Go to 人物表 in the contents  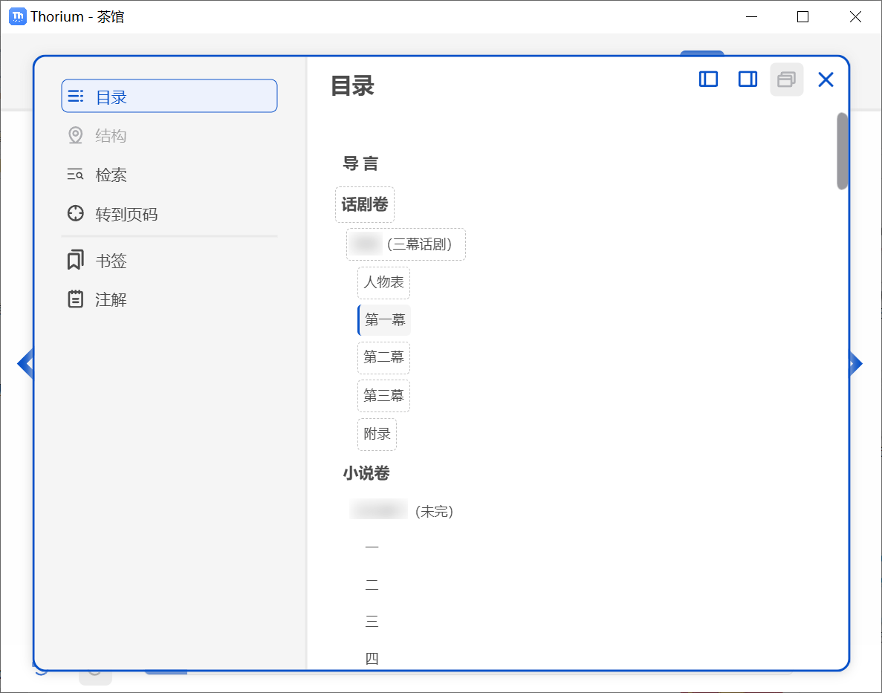click(383, 282)
